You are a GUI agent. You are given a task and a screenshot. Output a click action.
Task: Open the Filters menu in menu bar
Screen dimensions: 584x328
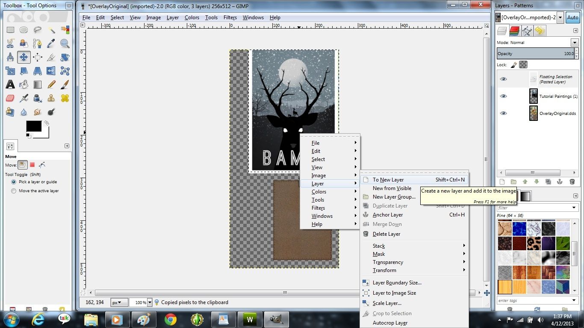[230, 18]
